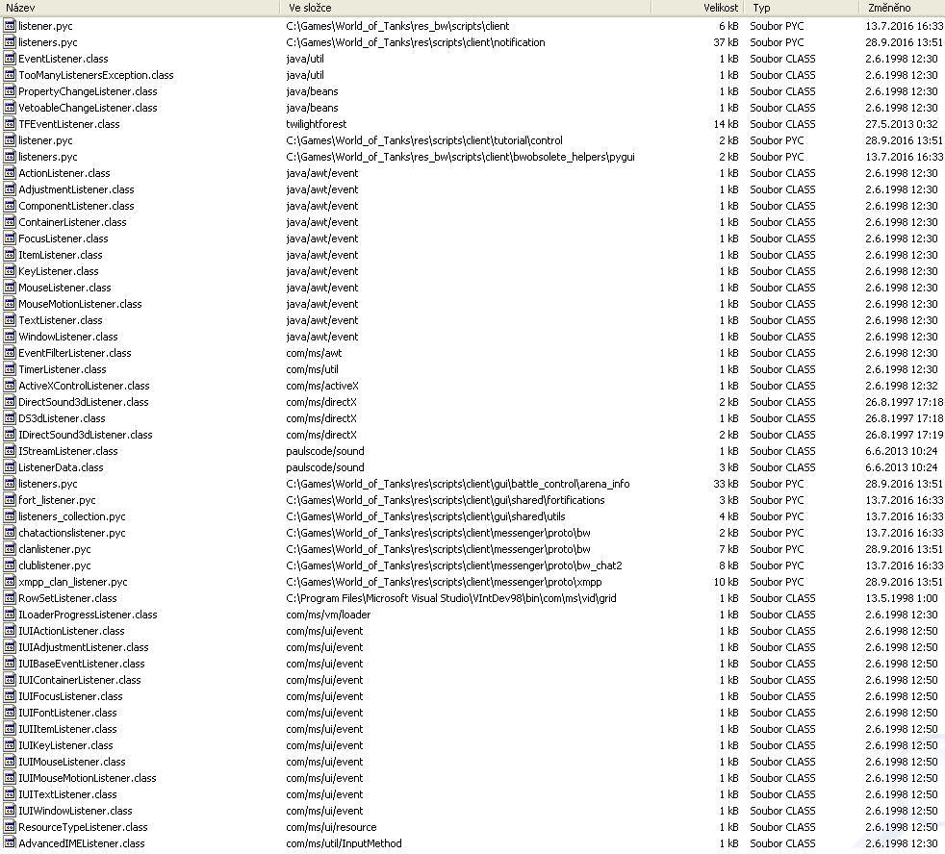Click the com/ms/util/InputMethod folder cell
Image resolution: width=945 pixels, height=854 pixels.
point(344,843)
